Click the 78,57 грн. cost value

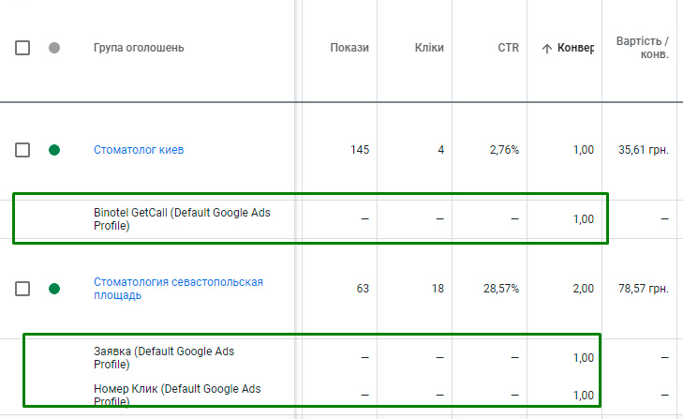(x=644, y=289)
